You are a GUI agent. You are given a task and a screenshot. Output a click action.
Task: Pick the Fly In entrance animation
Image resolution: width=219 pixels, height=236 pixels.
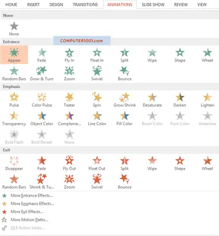click(x=69, y=55)
